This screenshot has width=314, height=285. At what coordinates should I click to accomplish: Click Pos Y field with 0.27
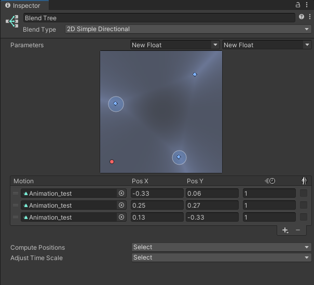(212, 205)
